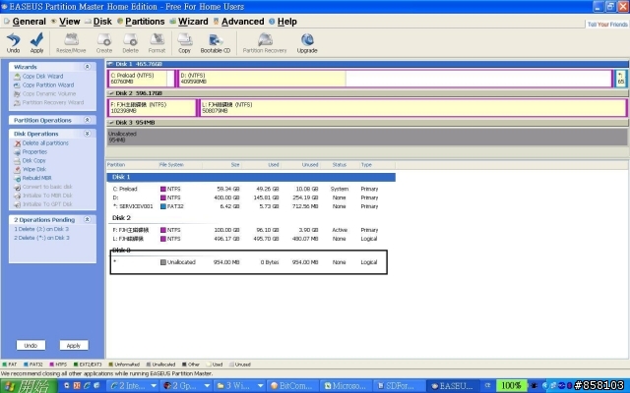630x393 pixels.
Task: Sort by the Used column header
Action: 261,165
